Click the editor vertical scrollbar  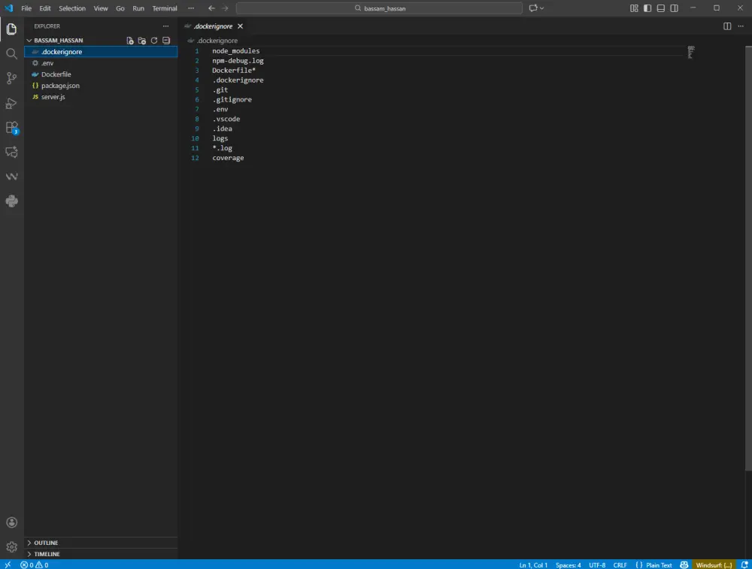point(748,259)
